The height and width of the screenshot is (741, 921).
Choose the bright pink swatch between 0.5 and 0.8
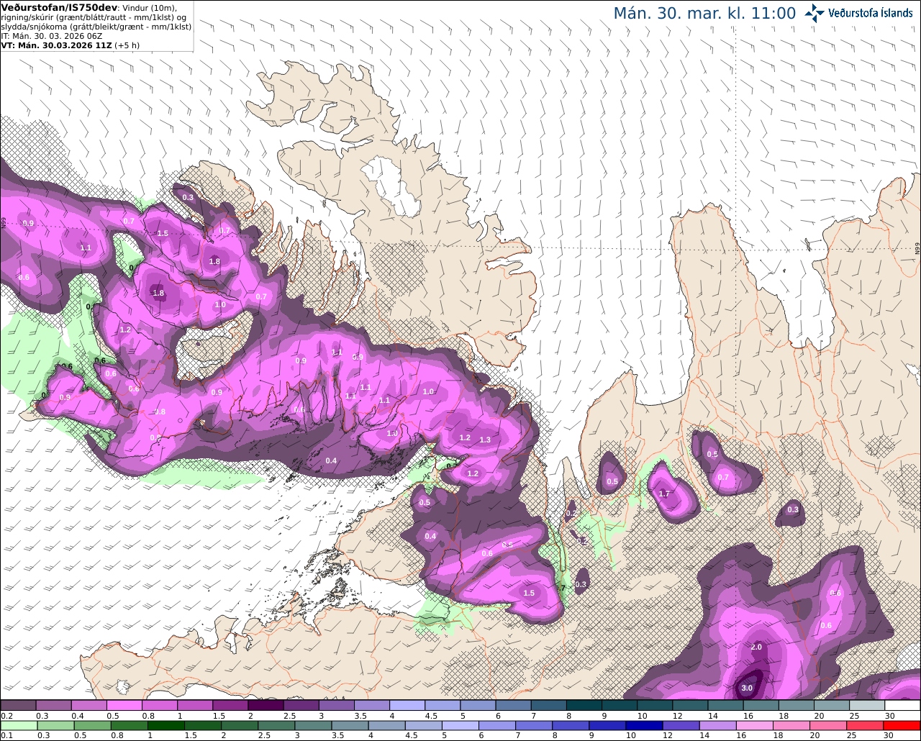[x=124, y=706]
